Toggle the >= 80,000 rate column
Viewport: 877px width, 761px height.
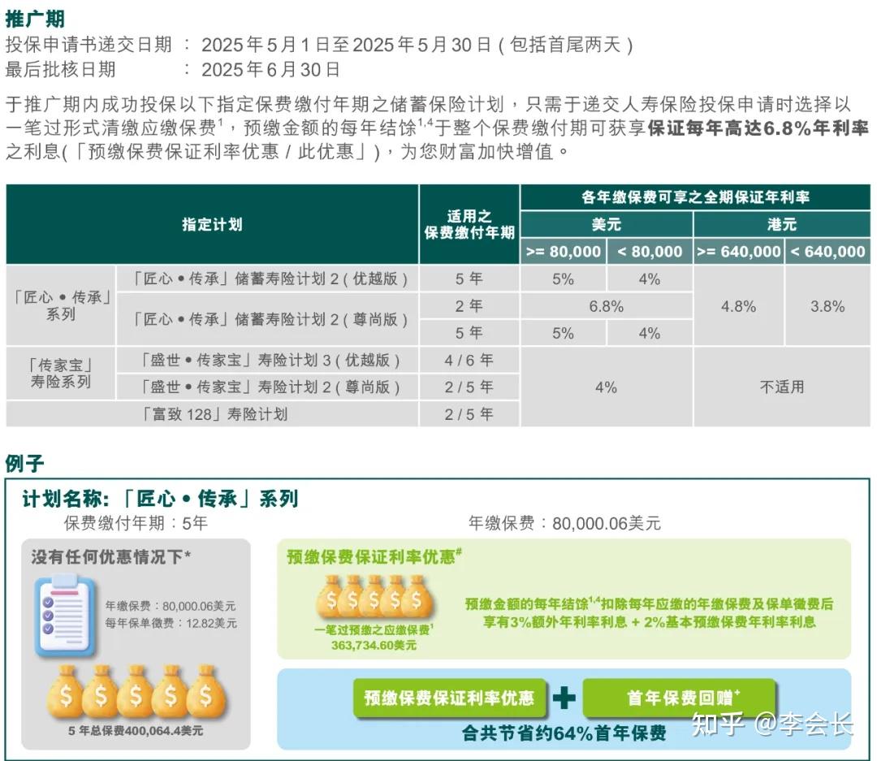[563, 251]
